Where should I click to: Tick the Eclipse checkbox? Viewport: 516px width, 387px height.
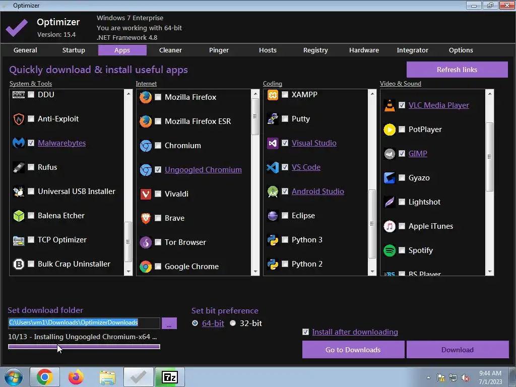[x=285, y=216]
